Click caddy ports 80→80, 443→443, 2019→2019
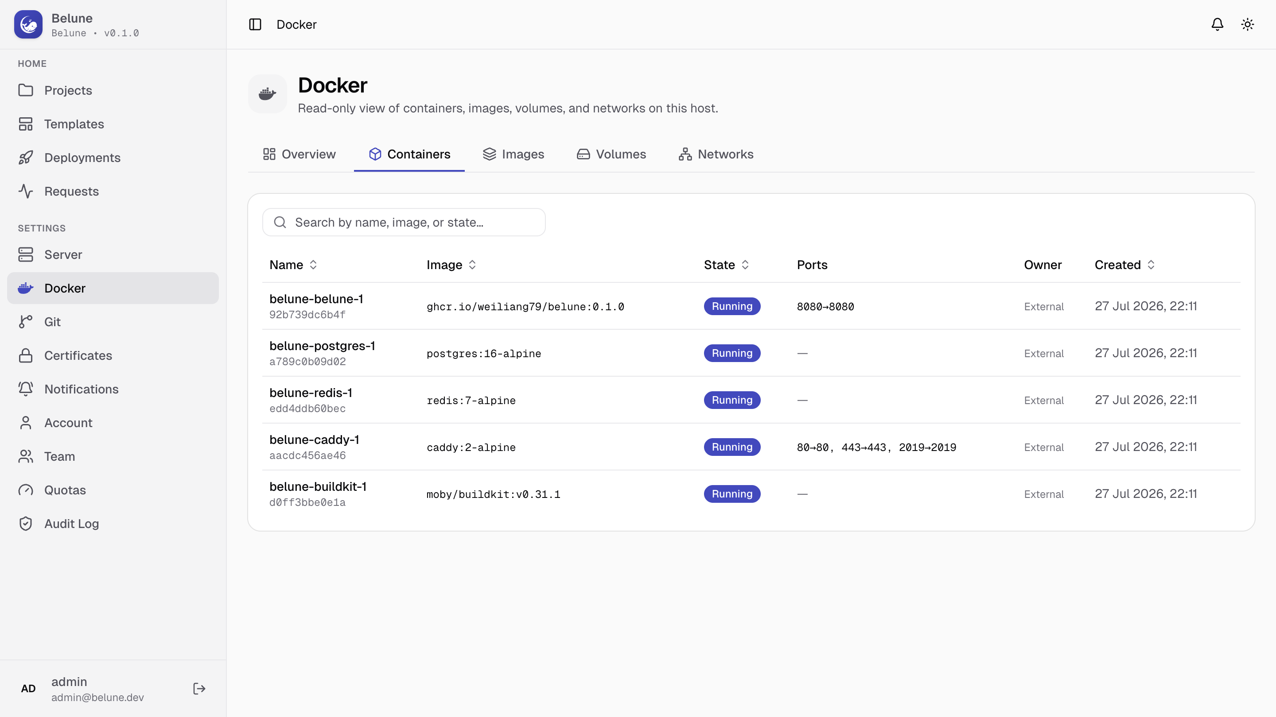Screen dimensions: 1276x717 [876, 448]
